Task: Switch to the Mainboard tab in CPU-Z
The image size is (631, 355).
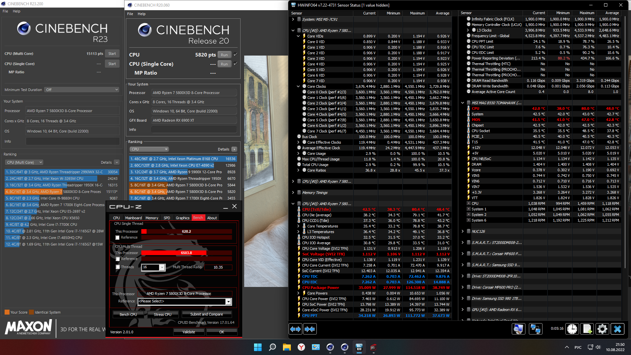Action: click(133, 218)
